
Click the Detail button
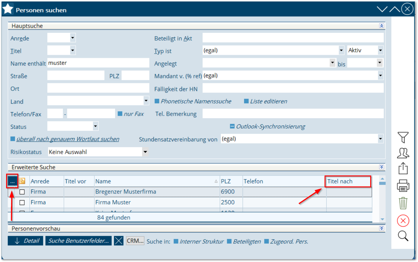coord(26,241)
